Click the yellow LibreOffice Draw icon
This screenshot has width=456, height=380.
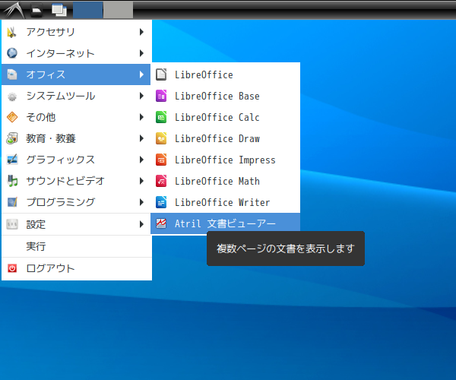(161, 138)
